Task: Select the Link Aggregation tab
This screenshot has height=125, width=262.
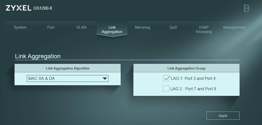Action: tap(112, 29)
